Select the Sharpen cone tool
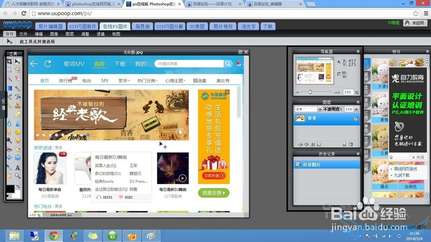Viewport: 431px width, 242px height. pos(18,124)
